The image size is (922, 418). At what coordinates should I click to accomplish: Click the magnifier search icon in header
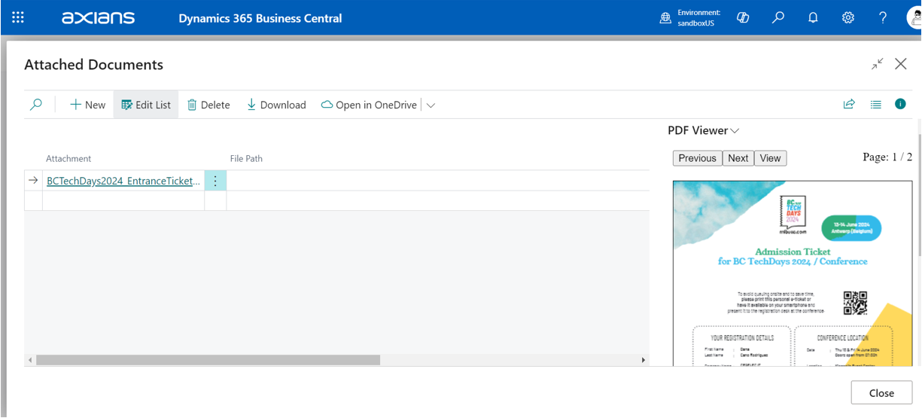click(x=778, y=17)
